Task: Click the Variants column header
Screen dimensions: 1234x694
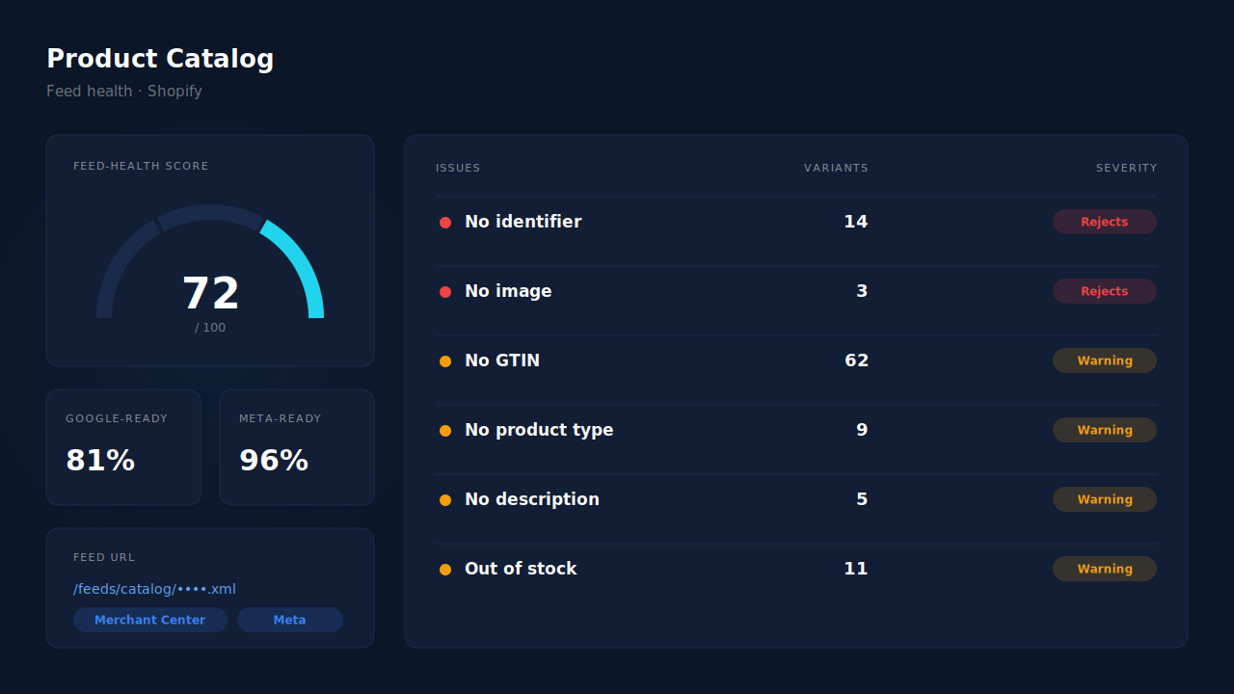Action: 836,168
